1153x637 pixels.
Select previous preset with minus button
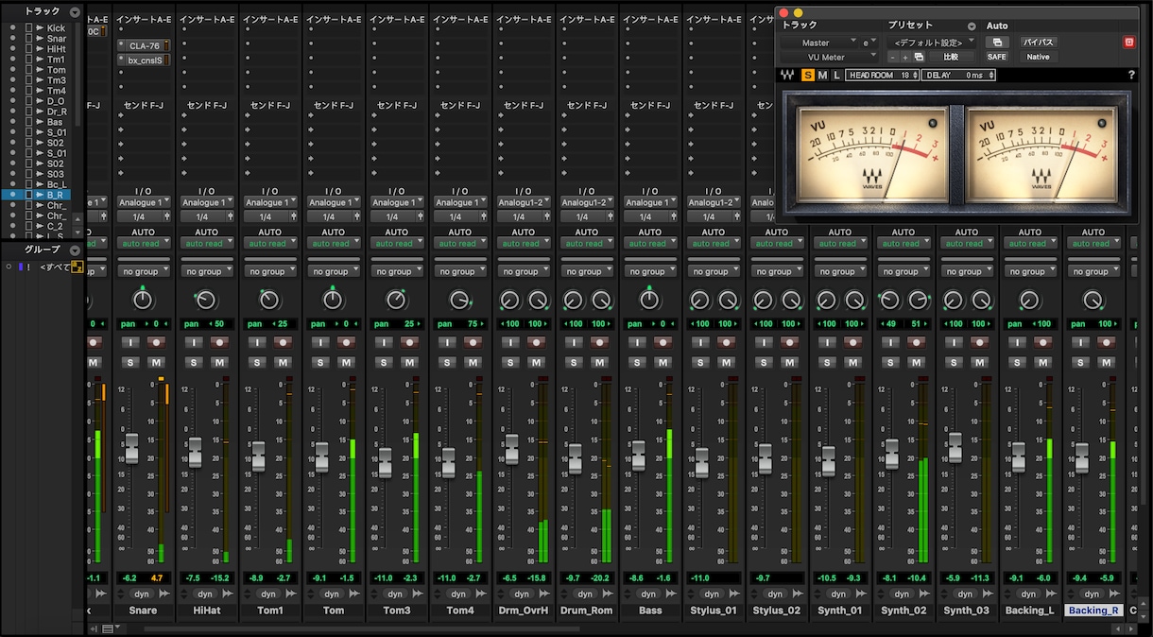coord(893,57)
